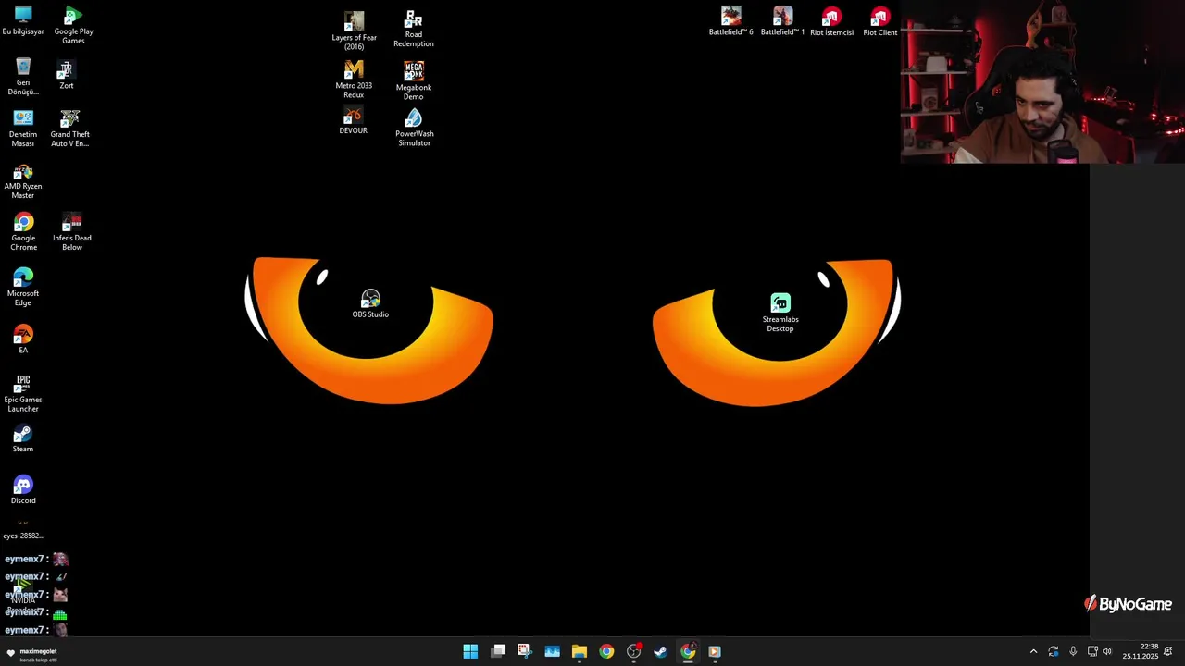1185x666 pixels.
Task: Select the Megabonk Demo icon
Action: click(x=413, y=80)
